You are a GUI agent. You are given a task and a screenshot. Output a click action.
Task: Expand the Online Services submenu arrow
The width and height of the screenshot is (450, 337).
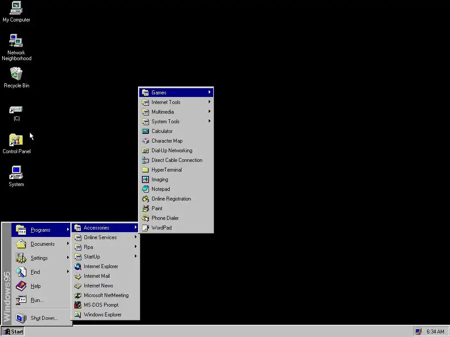(x=135, y=237)
